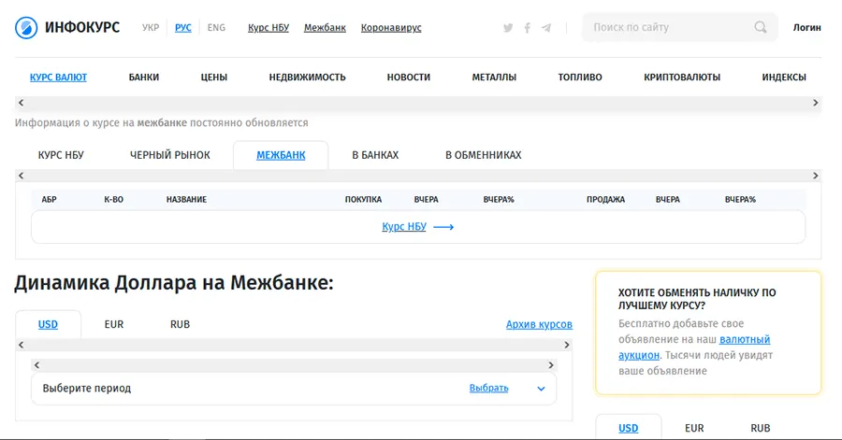The image size is (842, 440).
Task: Click К-ВО column header
Action: [114, 199]
